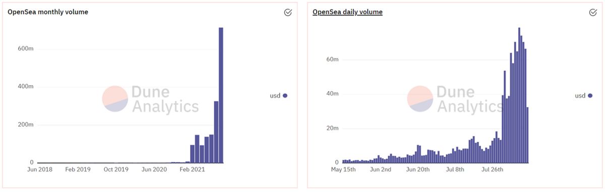This screenshot has width=605, height=192.
Task: Click the Jul 26th x-axis label
Action: click(493, 170)
